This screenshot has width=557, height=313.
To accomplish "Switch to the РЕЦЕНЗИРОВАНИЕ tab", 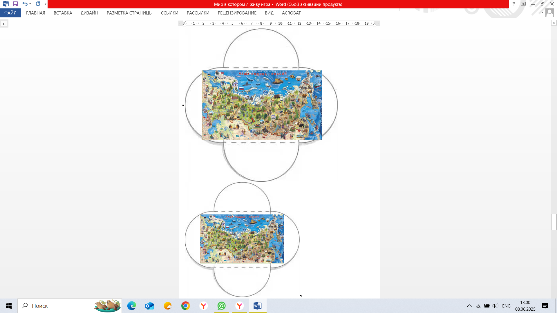I will pos(237,13).
